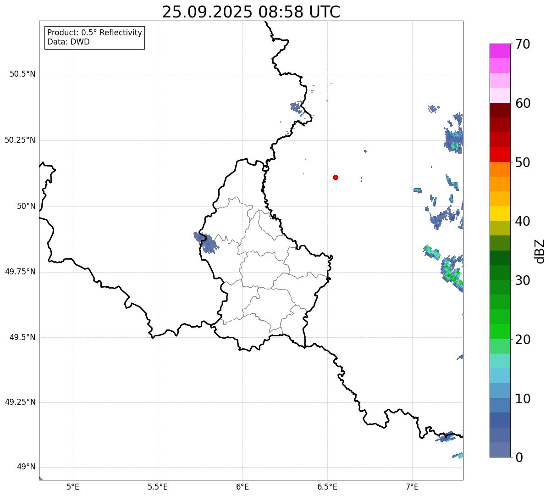This screenshot has width=551, height=496.
Task: Pick the dark maroon swatch just below 60
Action: (500, 110)
